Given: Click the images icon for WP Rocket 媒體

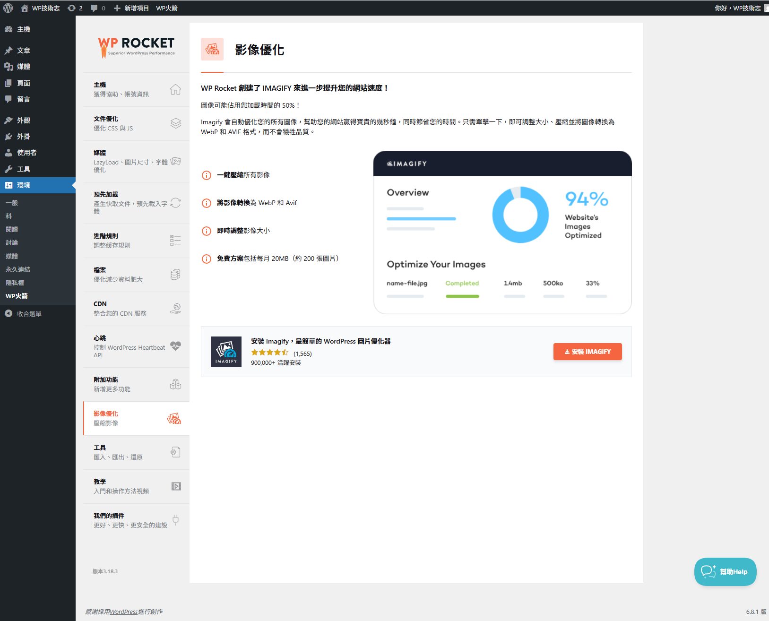Looking at the screenshot, I should click(x=175, y=161).
